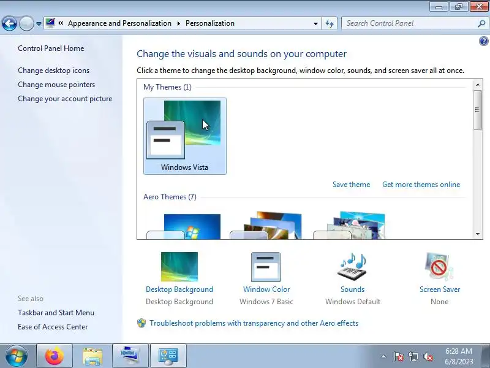Click the theme list scroll up arrow
This screenshot has height=368, width=490.
coord(478,85)
